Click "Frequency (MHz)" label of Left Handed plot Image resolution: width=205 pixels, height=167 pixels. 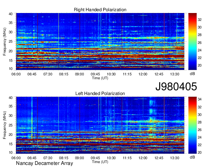(x=5, y=125)
